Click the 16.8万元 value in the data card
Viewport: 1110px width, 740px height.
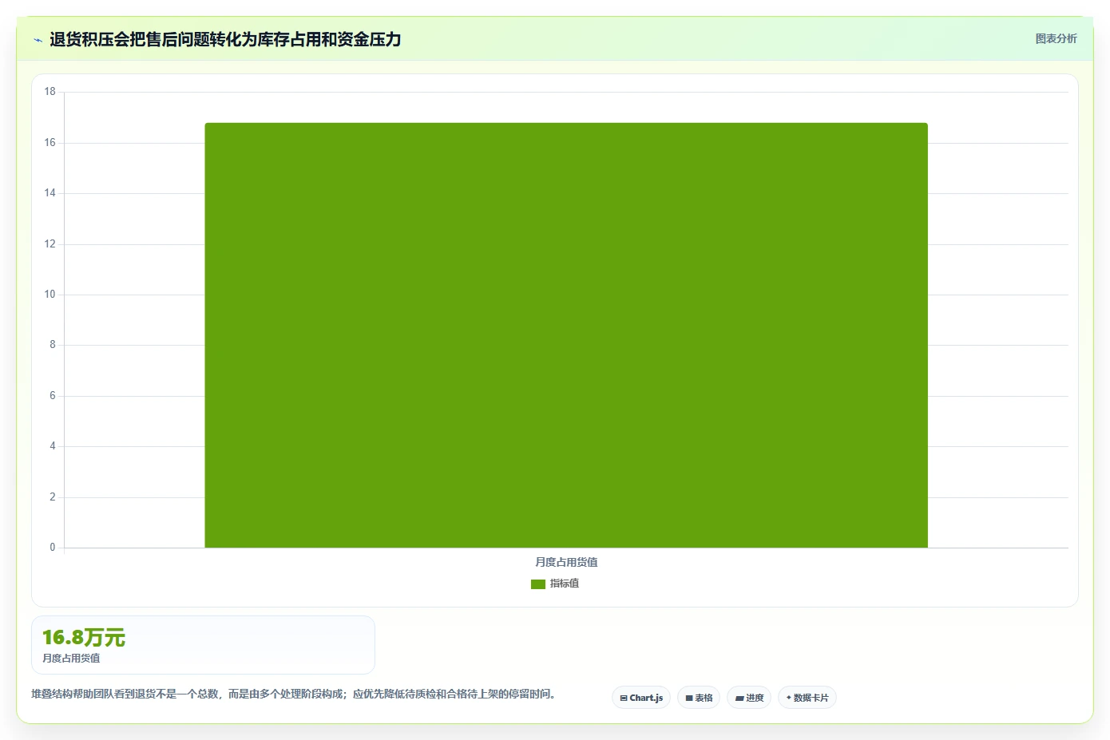click(84, 638)
